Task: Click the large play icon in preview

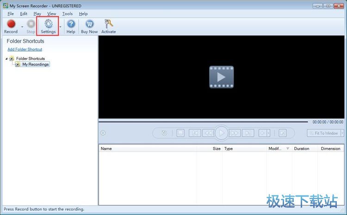Action: [x=221, y=77]
